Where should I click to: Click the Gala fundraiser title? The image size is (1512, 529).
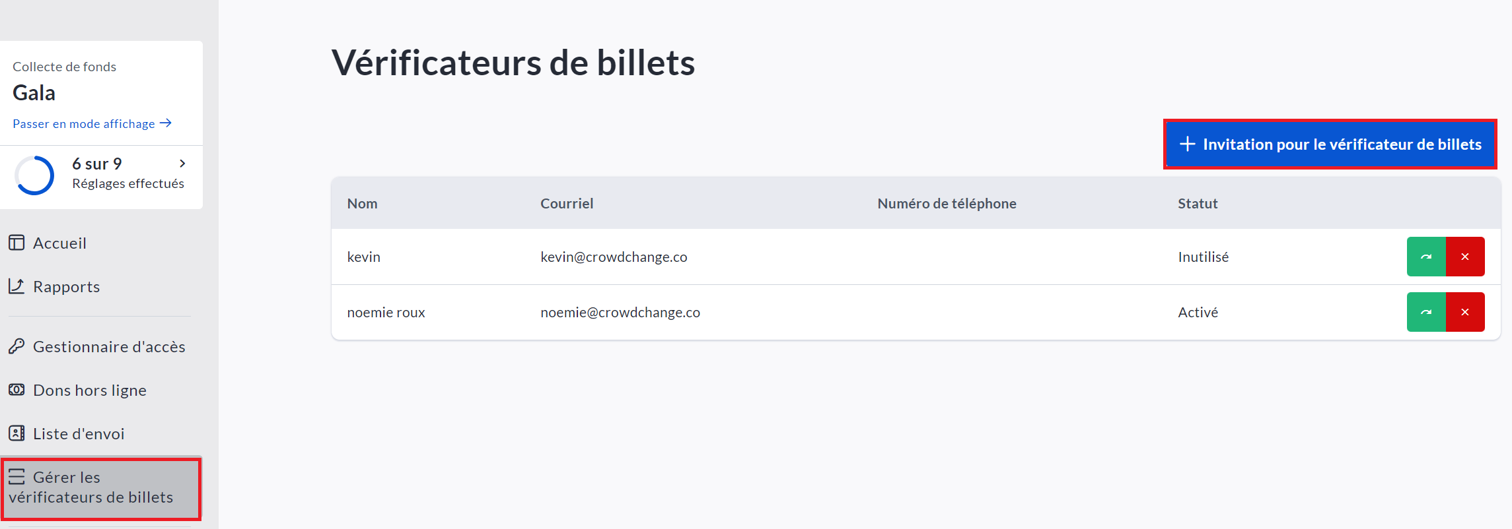click(34, 93)
